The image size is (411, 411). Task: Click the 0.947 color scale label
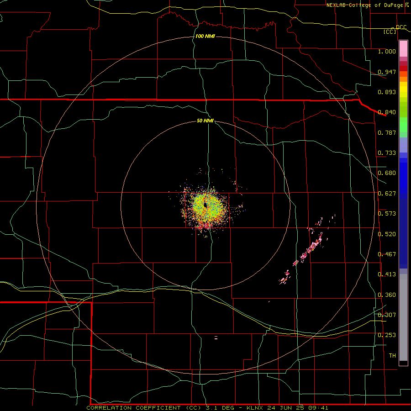tap(387, 72)
